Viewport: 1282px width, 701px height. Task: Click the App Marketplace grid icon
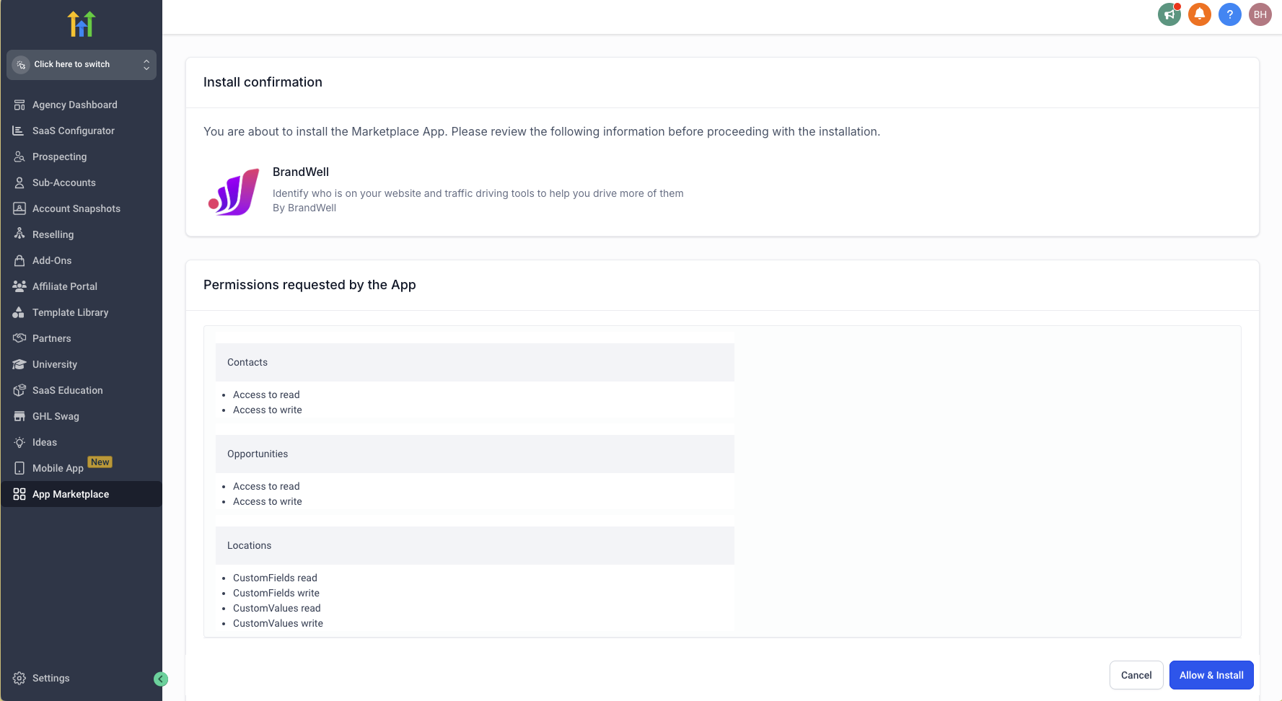tap(19, 494)
